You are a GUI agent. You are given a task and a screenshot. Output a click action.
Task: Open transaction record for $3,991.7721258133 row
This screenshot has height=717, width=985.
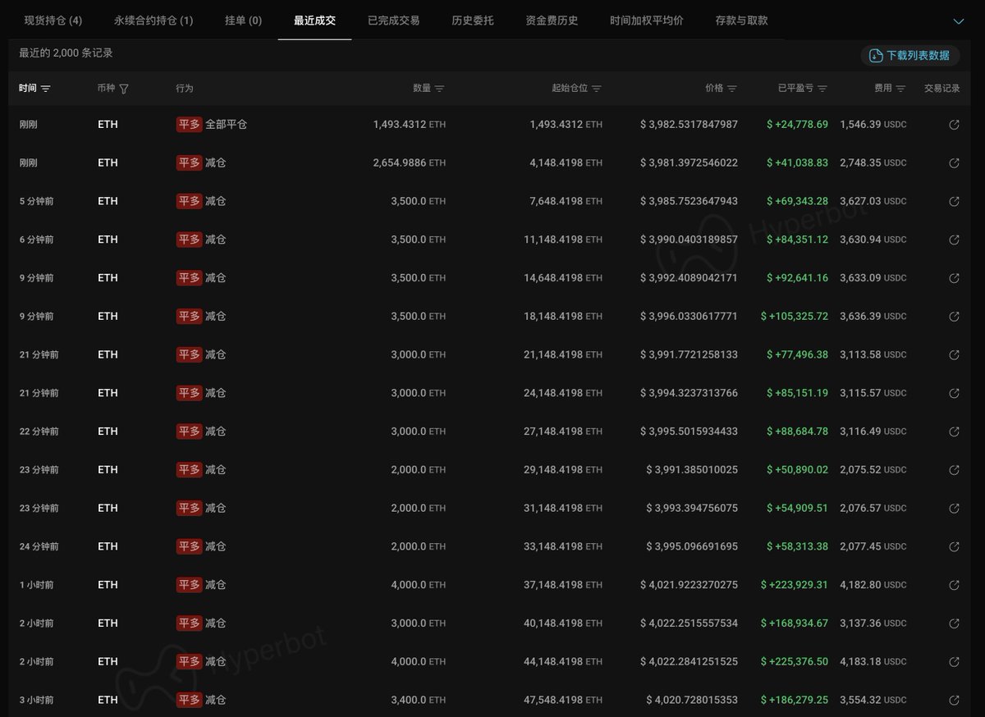[x=954, y=355]
